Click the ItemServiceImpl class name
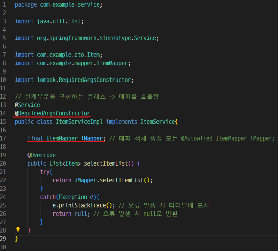Viewport: 278px width, 251px height. (x=79, y=122)
